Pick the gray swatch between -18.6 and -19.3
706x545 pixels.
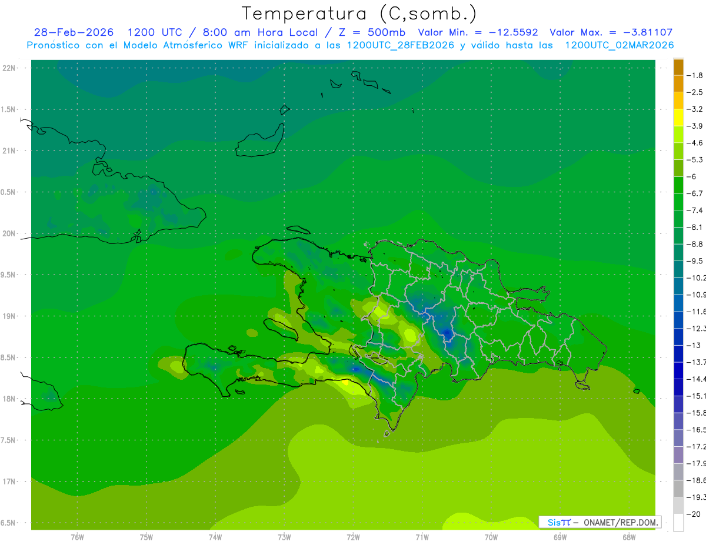[x=678, y=489]
